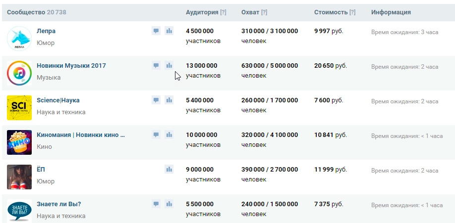The width and height of the screenshot is (455, 223).
Task: Open the ЁП community avatar
Action: pos(19,177)
